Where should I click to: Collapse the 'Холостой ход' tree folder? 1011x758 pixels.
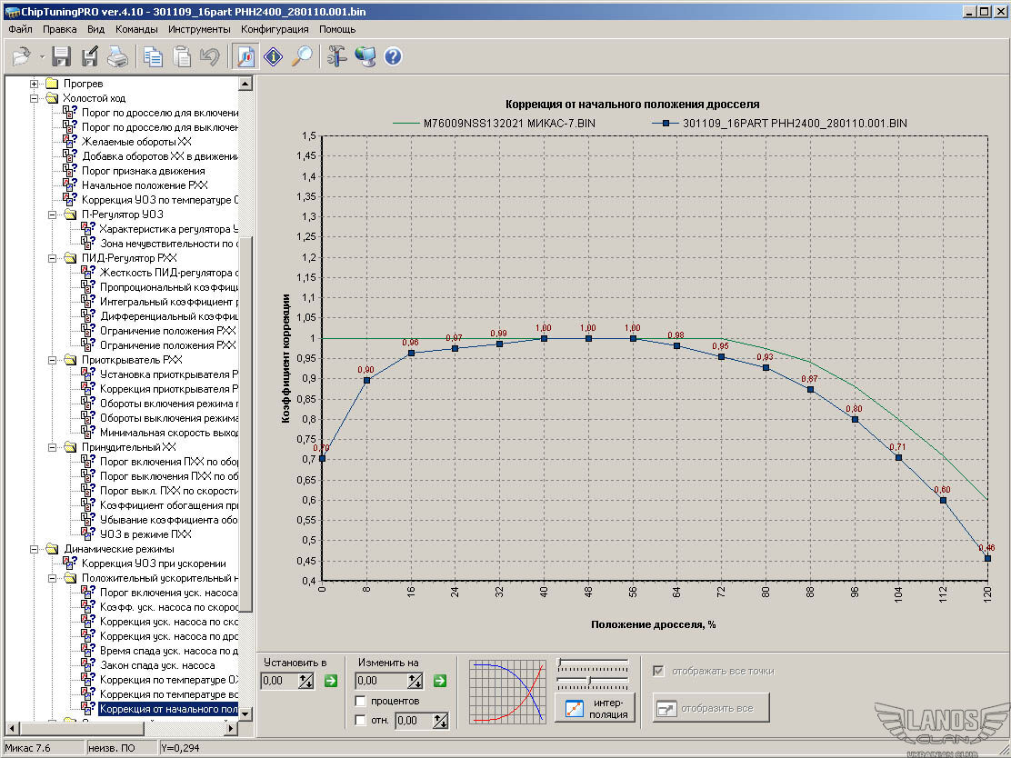click(35, 98)
